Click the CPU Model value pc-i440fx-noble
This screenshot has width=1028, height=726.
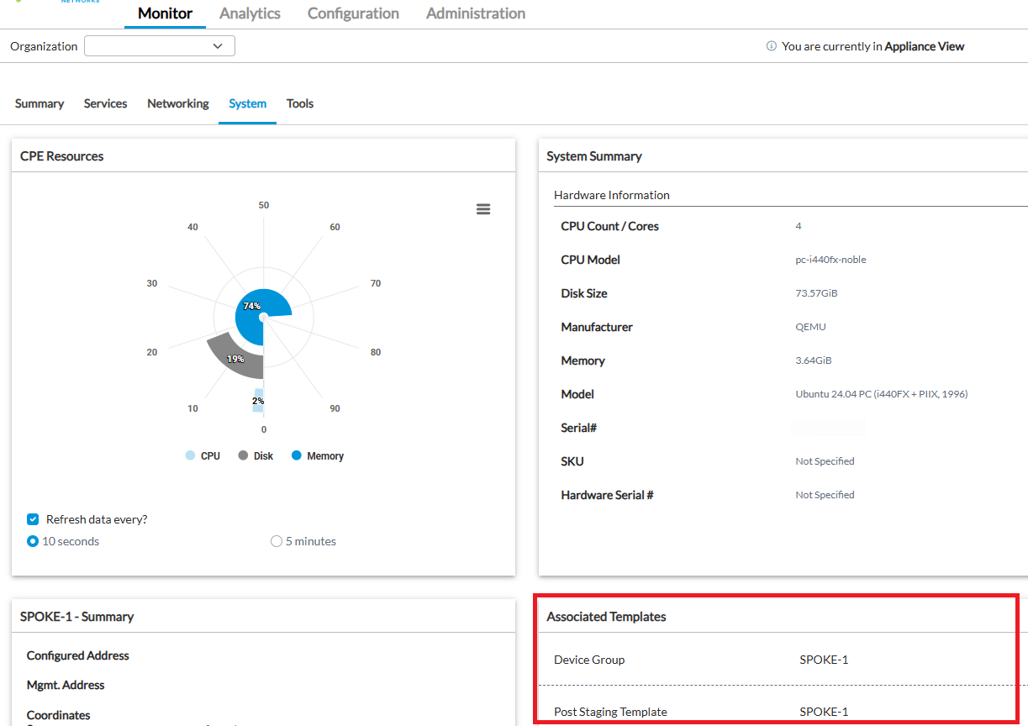tap(830, 260)
